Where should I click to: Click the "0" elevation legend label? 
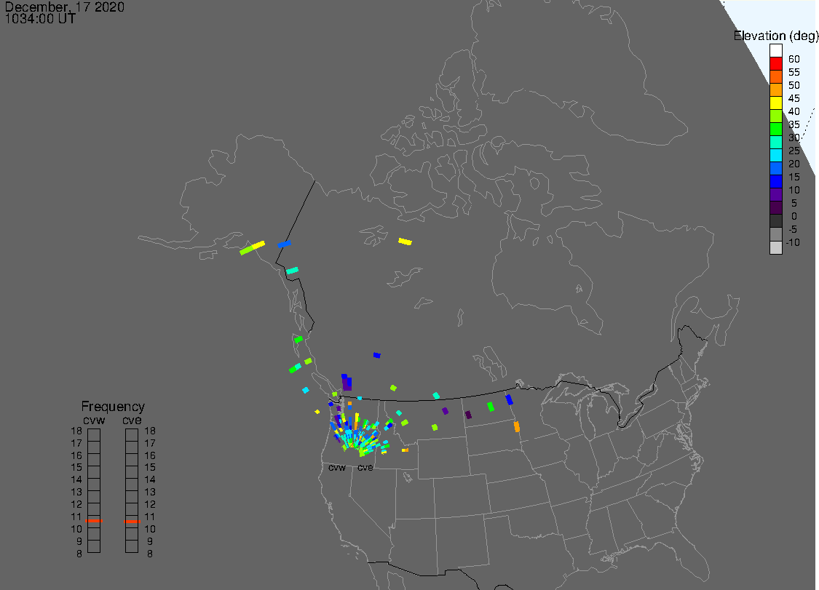pyautogui.click(x=794, y=216)
